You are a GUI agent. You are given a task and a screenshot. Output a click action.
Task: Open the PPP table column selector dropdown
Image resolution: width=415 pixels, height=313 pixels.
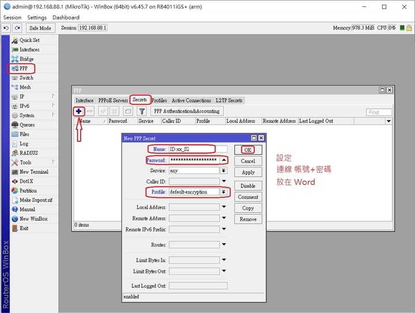(388, 121)
